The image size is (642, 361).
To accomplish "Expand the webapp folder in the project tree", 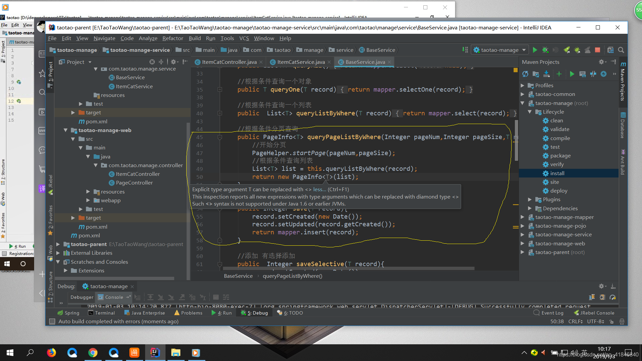I will point(88,201).
